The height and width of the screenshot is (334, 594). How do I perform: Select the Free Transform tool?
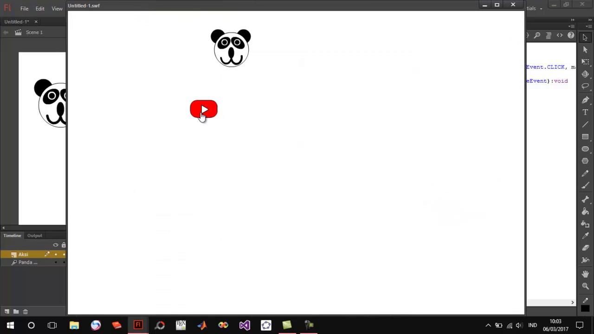[x=585, y=62]
